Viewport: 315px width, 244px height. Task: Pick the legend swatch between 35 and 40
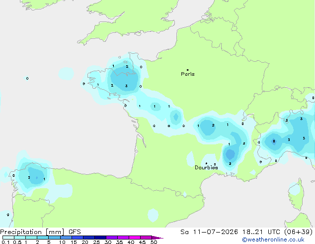(x=123, y=238)
